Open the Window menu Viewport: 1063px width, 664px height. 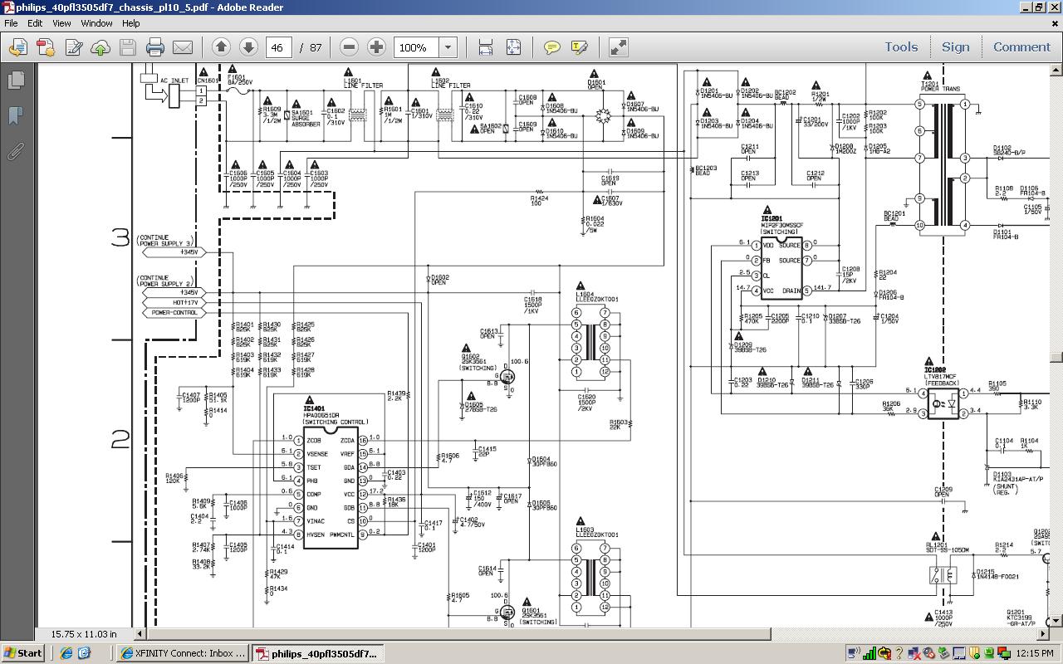pyautogui.click(x=96, y=23)
